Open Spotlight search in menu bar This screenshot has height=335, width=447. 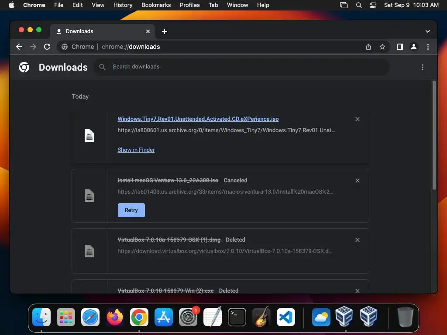tap(359, 5)
